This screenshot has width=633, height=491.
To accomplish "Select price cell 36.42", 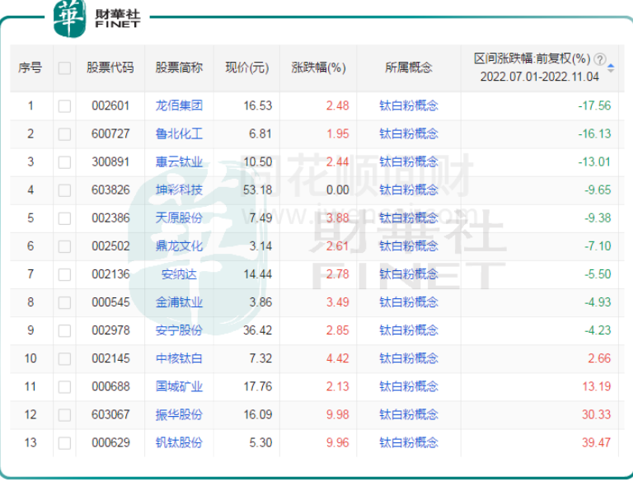I will [257, 330].
